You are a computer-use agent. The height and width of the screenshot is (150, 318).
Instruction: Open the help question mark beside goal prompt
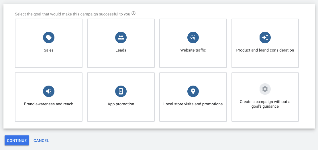134,13
